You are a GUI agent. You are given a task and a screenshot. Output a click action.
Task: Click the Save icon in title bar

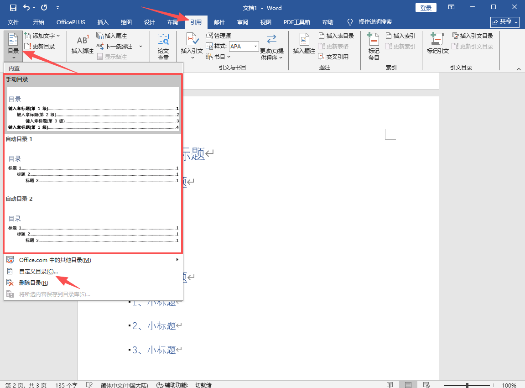click(13, 7)
